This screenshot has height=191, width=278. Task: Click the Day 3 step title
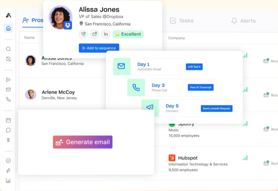(x=158, y=85)
